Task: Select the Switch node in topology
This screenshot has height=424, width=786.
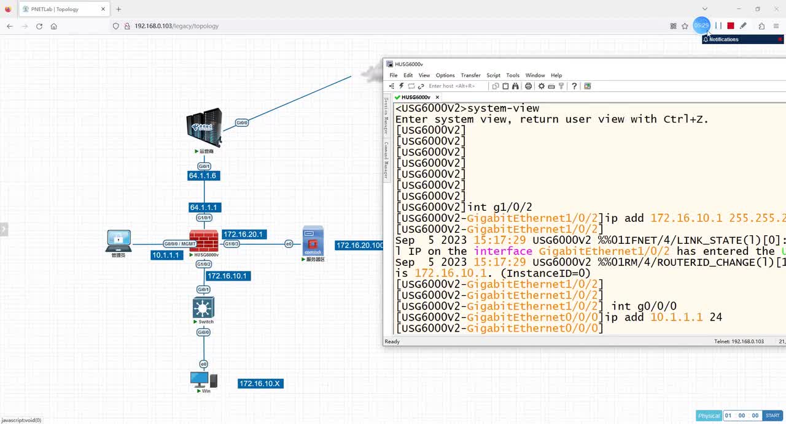Action: pos(203,308)
